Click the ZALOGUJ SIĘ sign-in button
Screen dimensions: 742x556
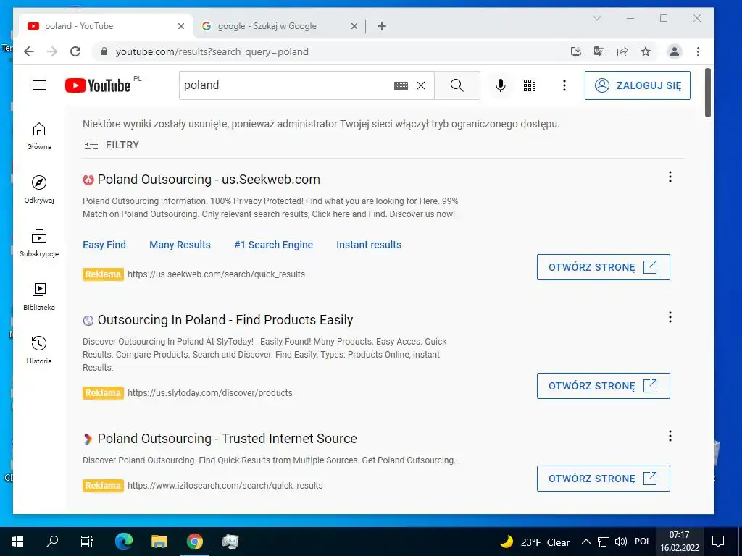point(638,85)
